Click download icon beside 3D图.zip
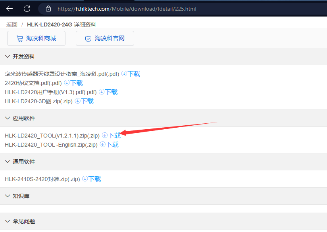The image size is (327, 232). pyautogui.click(x=77, y=101)
